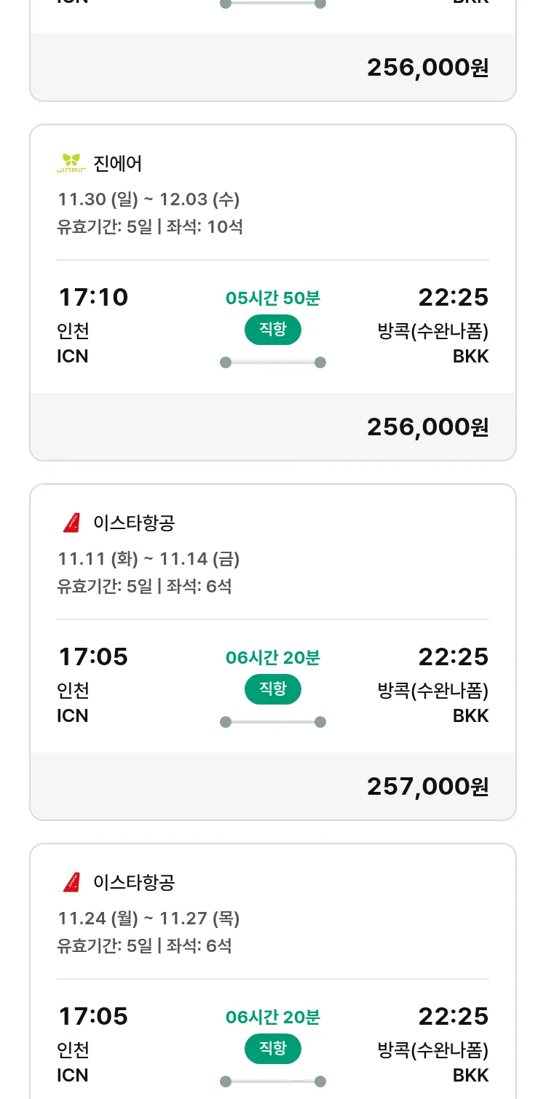
Task: Click the 11.11 (화) ~ 11.14 (금) date range
Action: 149,558
